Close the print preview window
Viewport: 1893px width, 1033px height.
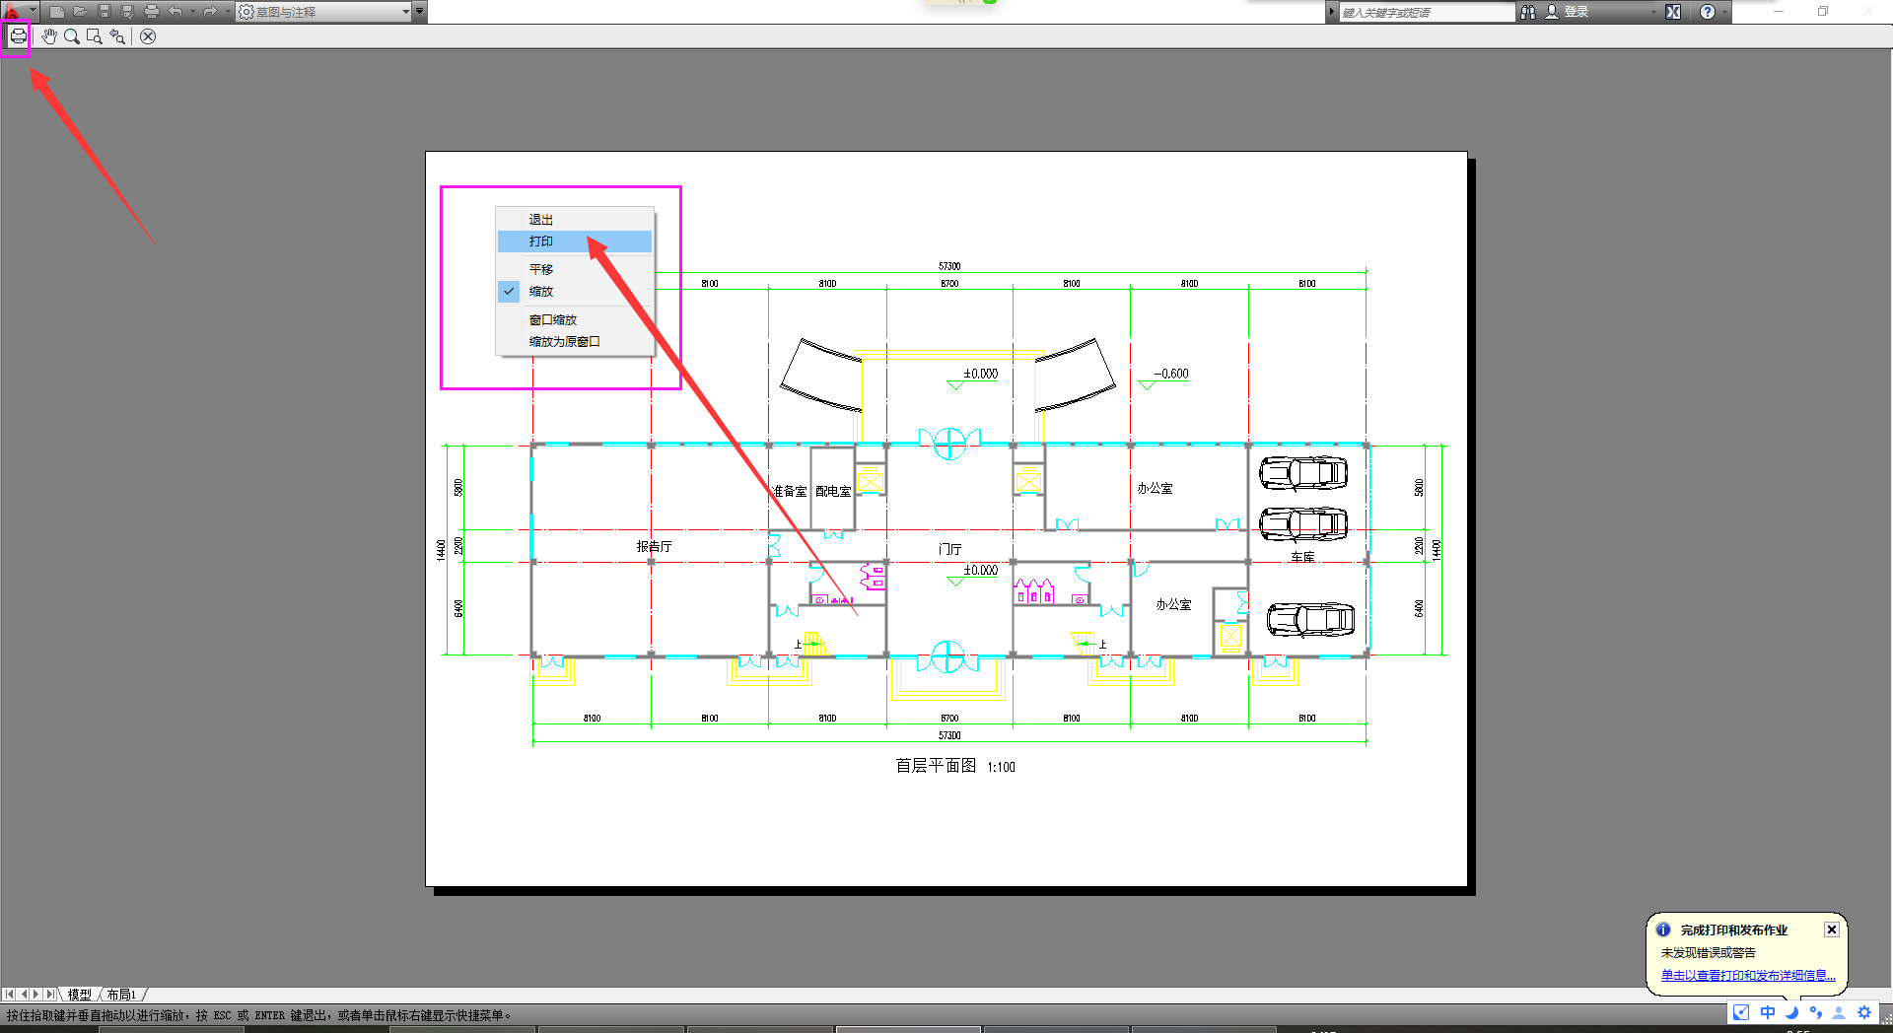pos(148,36)
